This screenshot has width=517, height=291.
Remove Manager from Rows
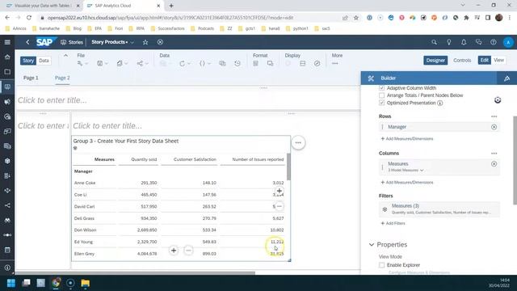[x=494, y=127]
